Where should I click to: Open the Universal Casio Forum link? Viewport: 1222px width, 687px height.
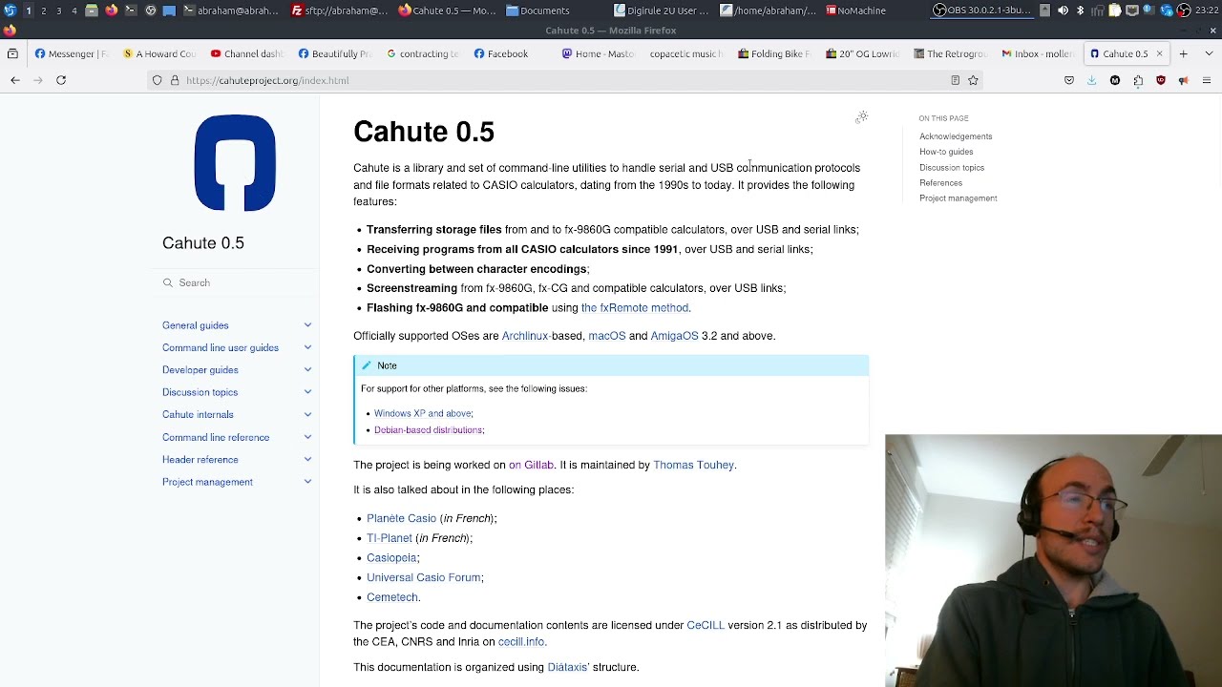424,577
